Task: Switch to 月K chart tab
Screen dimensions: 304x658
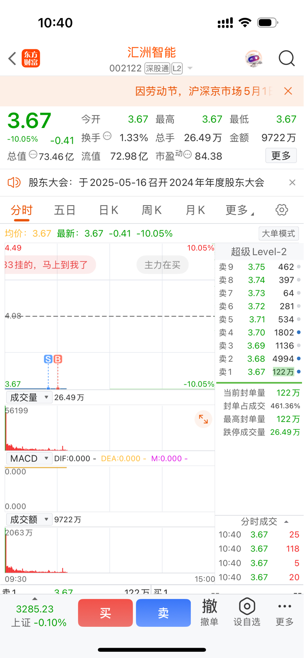Action: [195, 210]
